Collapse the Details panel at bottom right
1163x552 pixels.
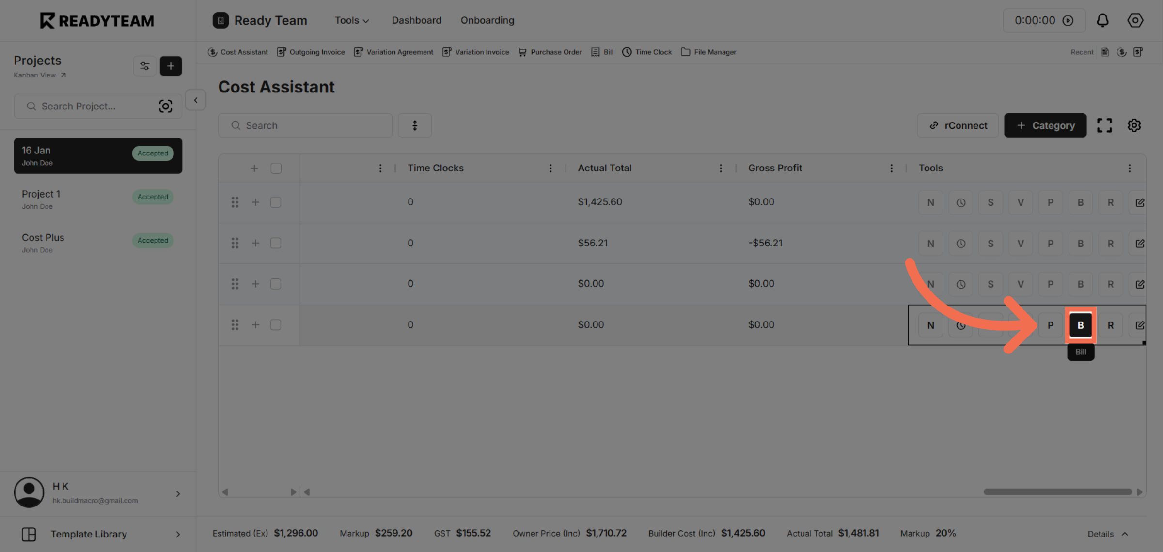pos(1108,534)
